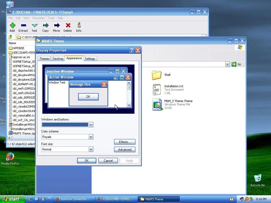This screenshot has height=203, width=271.
Task: Click the OK button in preview Message Box
Action: (88, 97)
